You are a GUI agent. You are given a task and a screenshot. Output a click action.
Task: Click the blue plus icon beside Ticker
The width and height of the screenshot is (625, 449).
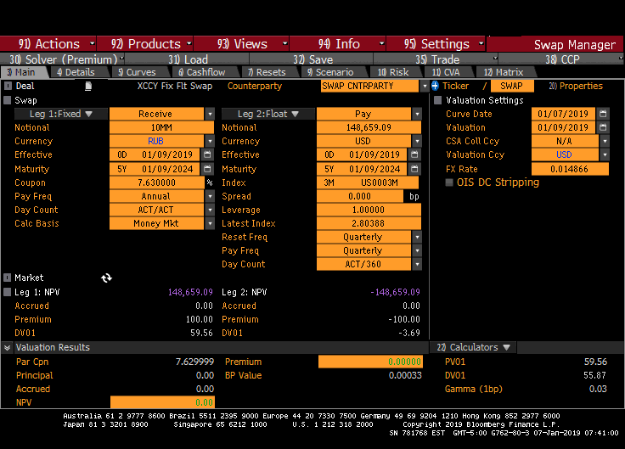435,86
